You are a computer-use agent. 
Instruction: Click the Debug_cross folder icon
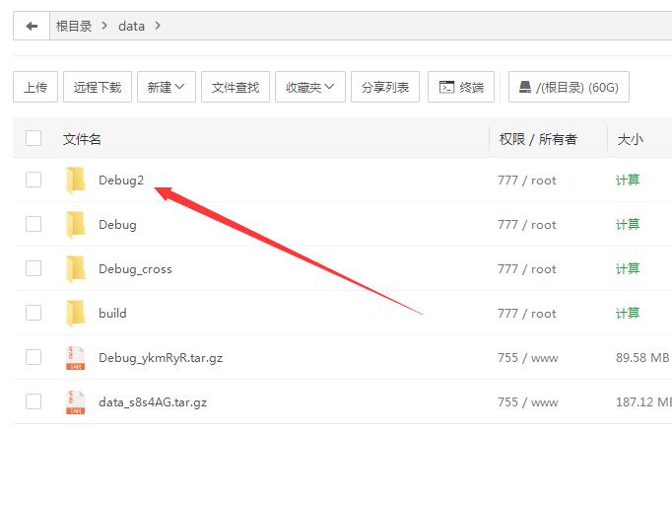point(76,268)
